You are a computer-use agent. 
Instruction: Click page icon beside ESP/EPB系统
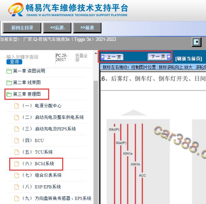pyautogui.click(x=17, y=187)
